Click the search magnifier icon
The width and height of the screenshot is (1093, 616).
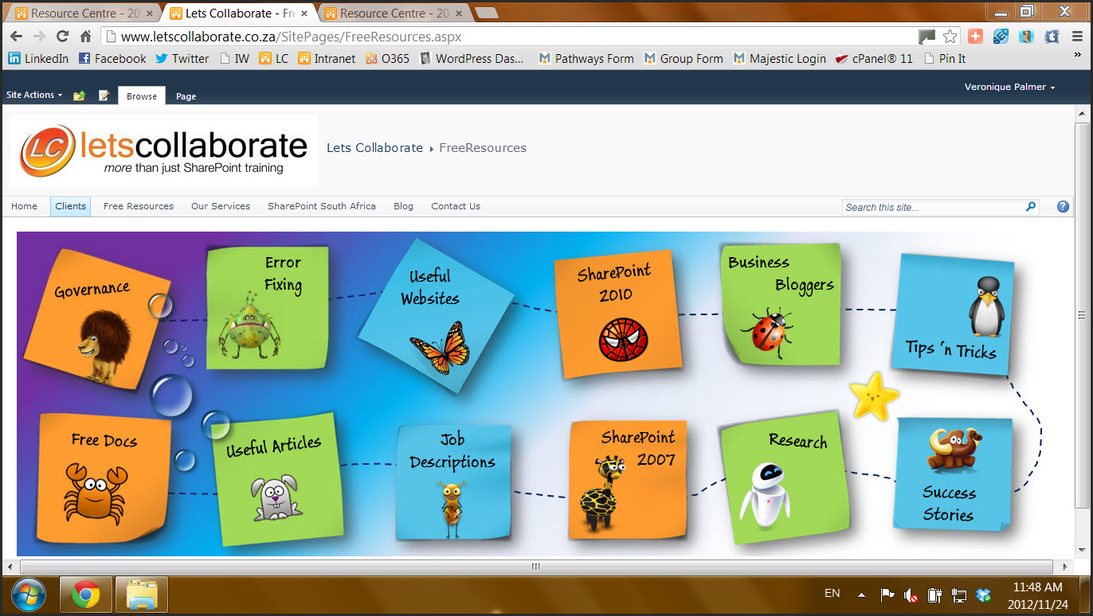pos(1031,207)
